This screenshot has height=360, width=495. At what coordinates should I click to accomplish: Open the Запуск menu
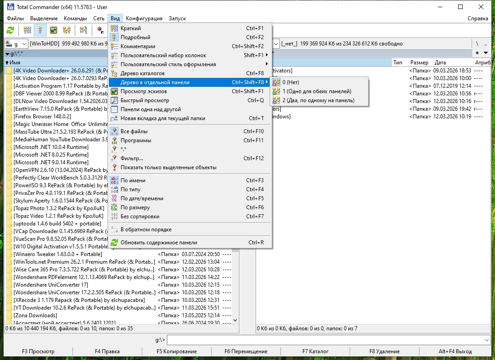click(x=177, y=18)
